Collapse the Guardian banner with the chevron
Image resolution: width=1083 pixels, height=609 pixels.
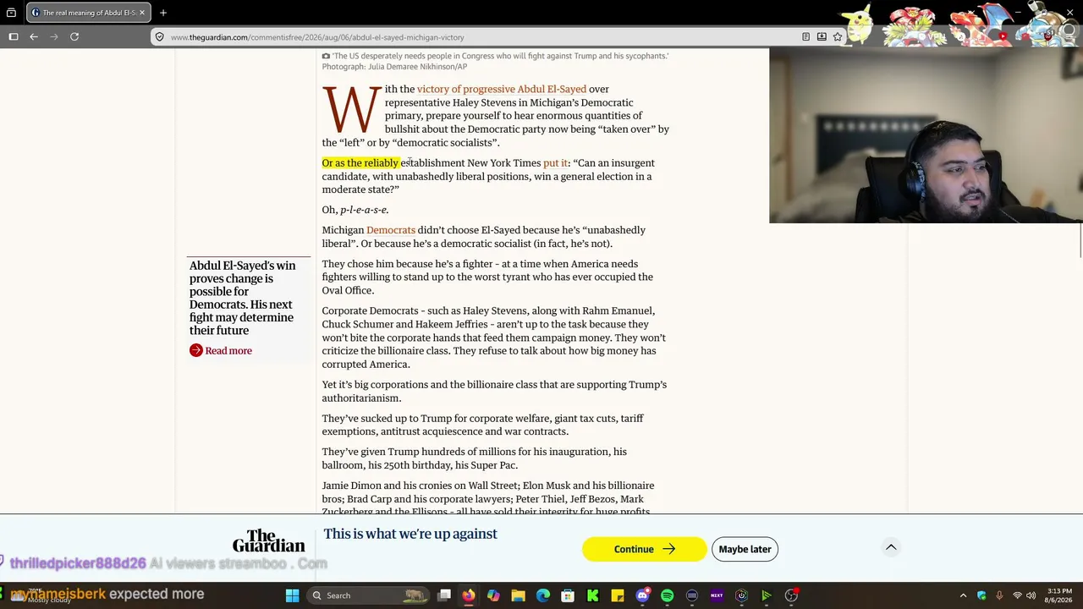(891, 547)
